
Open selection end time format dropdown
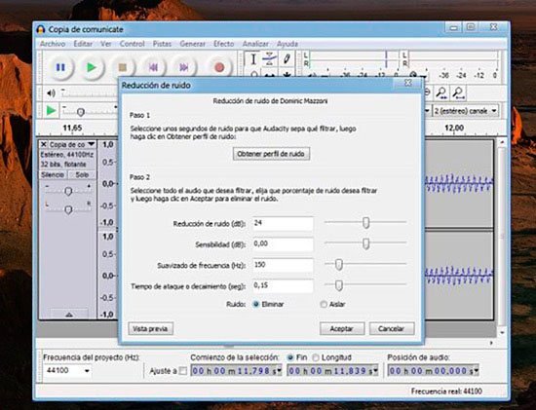click(x=375, y=371)
